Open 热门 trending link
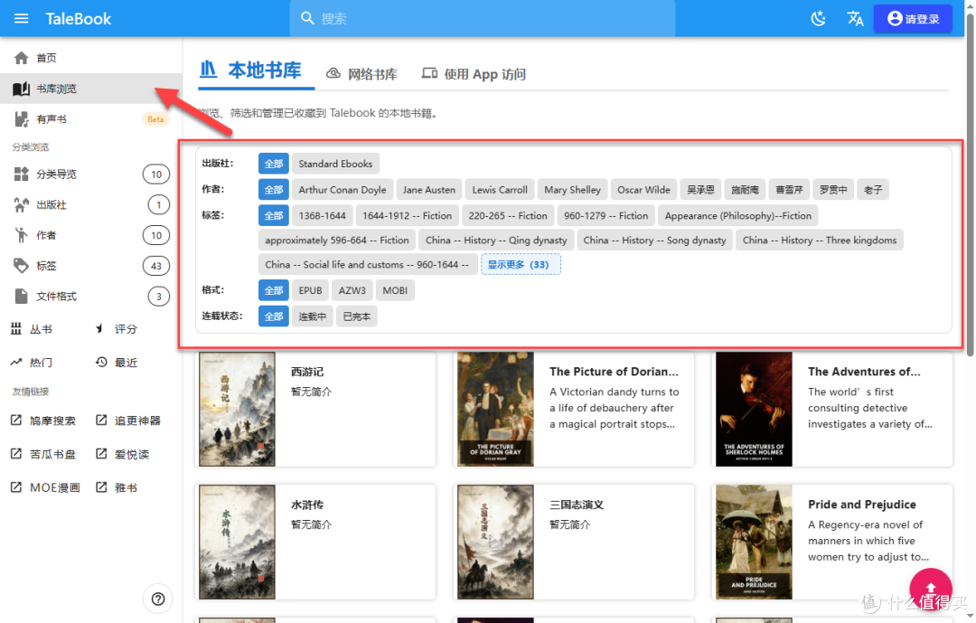 coord(33,363)
